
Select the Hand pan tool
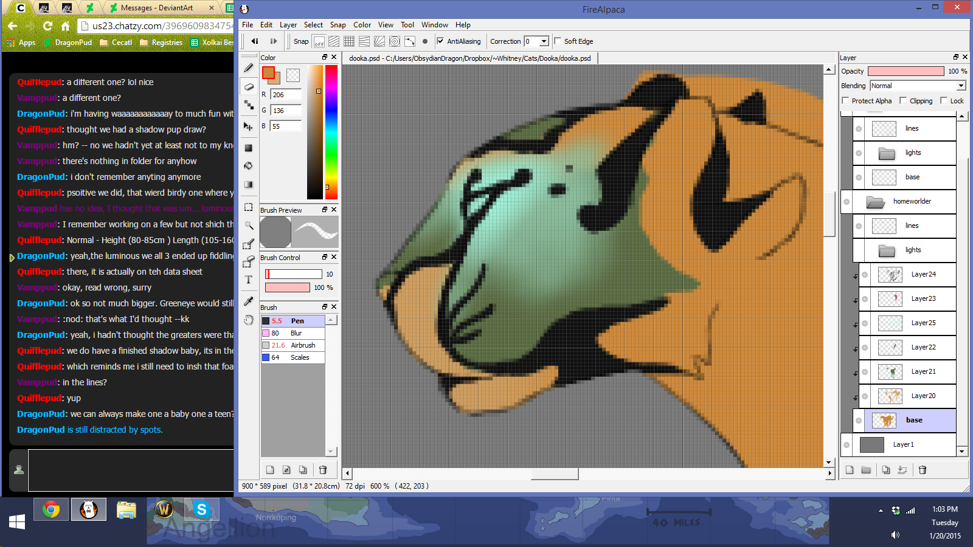(x=248, y=320)
